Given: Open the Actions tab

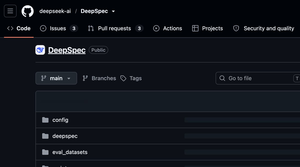Looking at the screenshot, I should coord(168,28).
